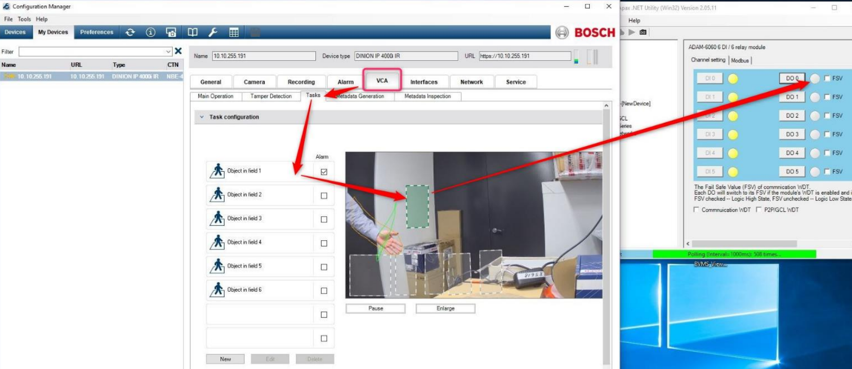Click the refresh/reload devices toolbar icon

pos(130,32)
